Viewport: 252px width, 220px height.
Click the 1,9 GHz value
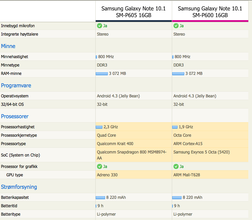pyautogui.click(x=186, y=127)
